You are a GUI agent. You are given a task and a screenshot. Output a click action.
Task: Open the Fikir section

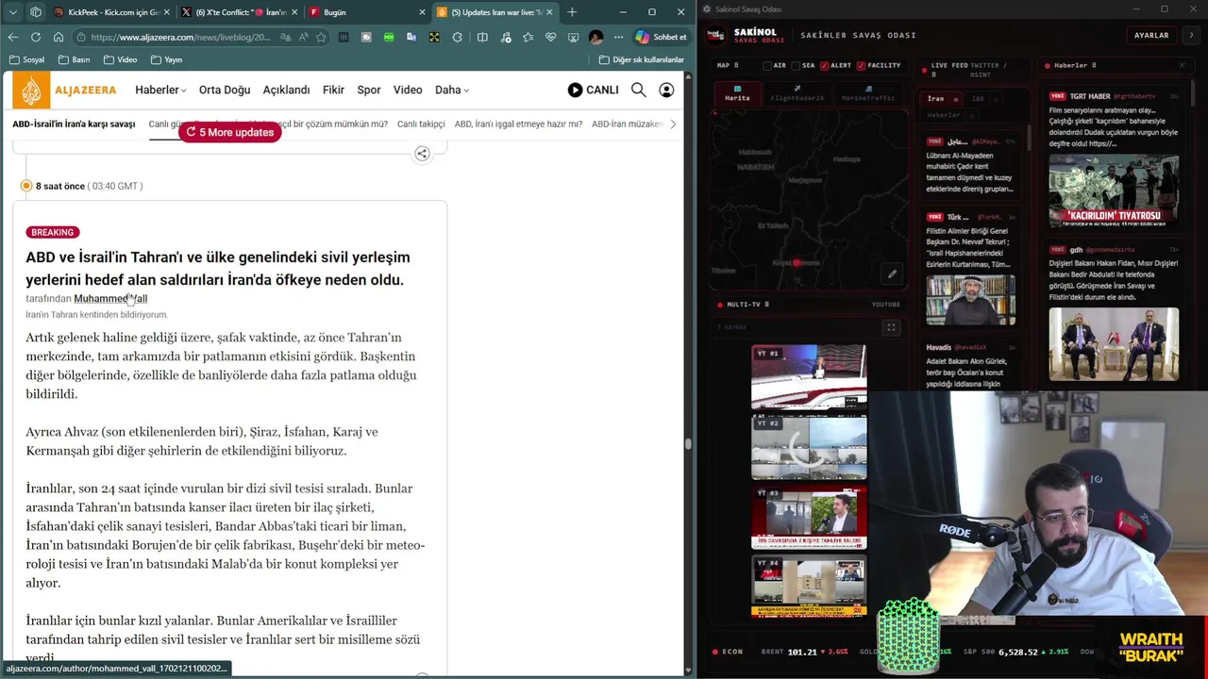(x=333, y=90)
